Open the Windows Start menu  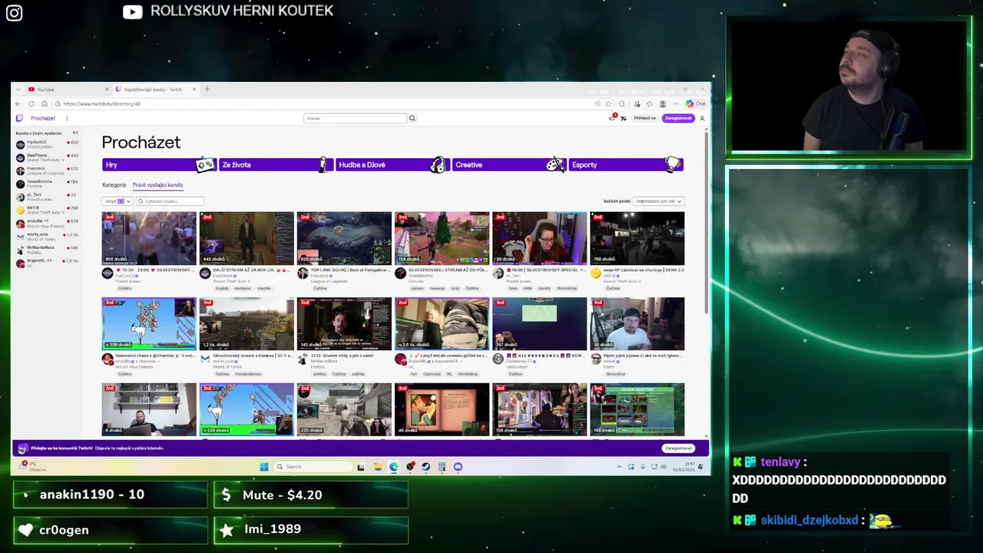[264, 466]
